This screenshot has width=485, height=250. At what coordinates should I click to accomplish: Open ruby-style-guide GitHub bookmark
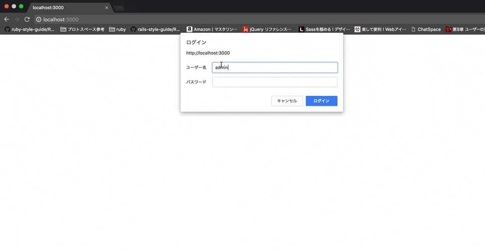pos(30,29)
